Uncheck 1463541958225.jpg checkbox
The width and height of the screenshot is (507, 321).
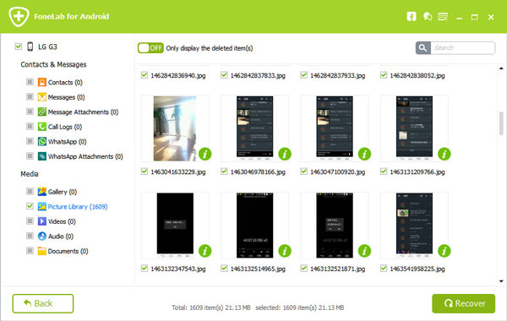[384, 269]
